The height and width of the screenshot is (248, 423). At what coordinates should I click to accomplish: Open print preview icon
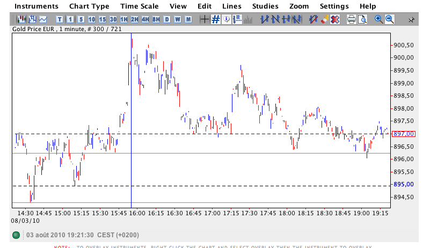[x=362, y=20]
